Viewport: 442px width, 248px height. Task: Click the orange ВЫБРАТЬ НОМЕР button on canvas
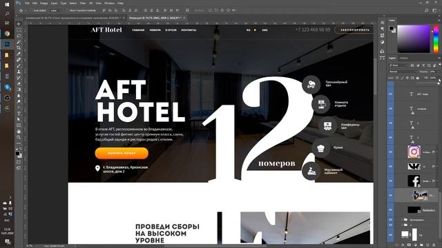click(122, 153)
